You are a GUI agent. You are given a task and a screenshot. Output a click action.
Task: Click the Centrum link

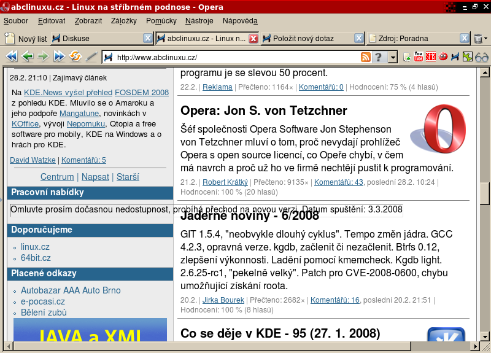click(57, 177)
